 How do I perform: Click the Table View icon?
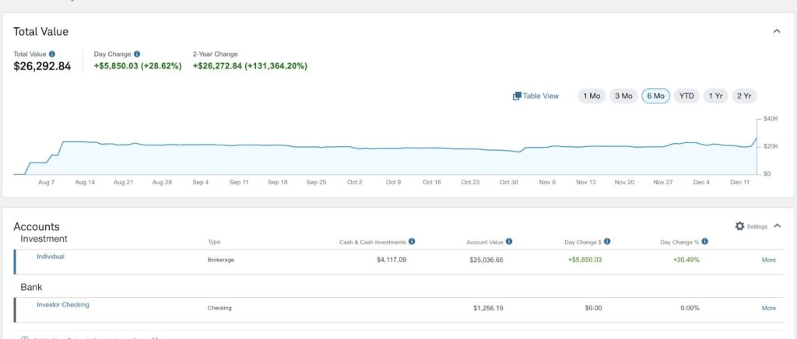tap(517, 96)
